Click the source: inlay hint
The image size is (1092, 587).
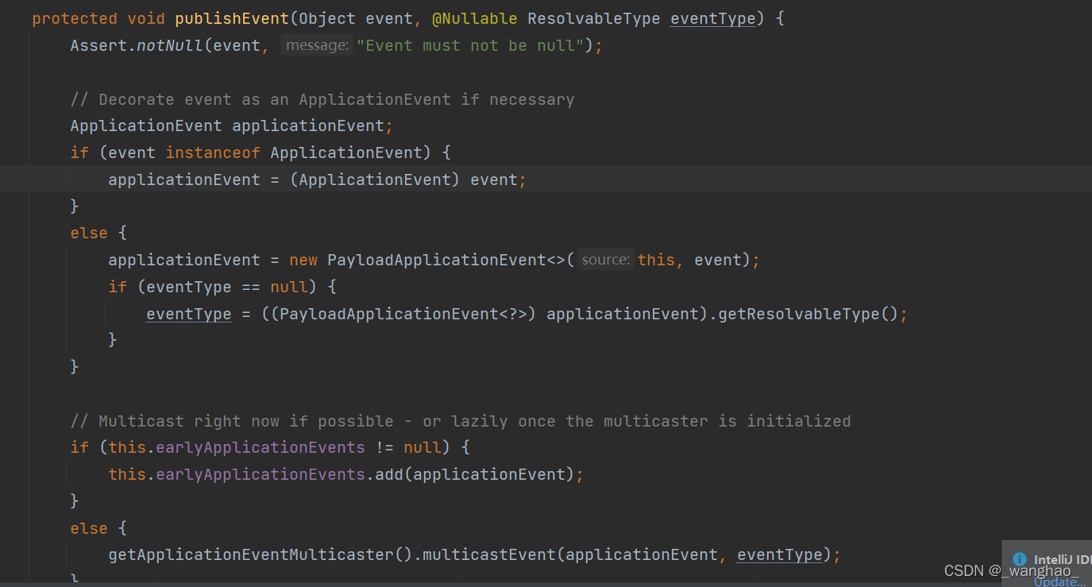point(606,260)
